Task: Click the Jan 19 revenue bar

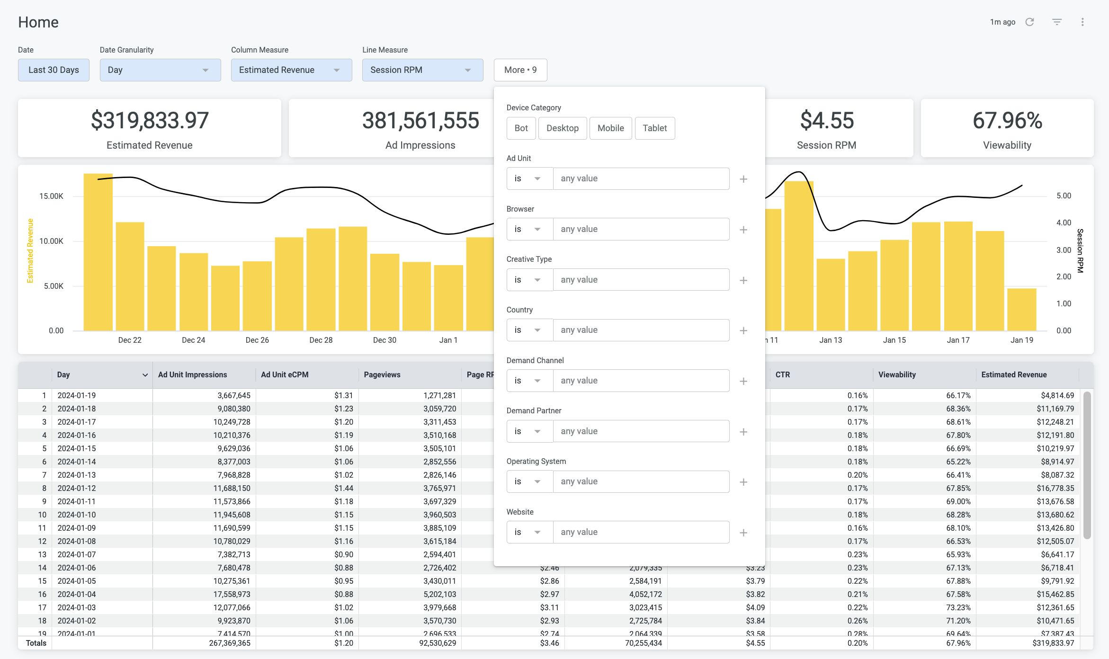Action: 1022,309
